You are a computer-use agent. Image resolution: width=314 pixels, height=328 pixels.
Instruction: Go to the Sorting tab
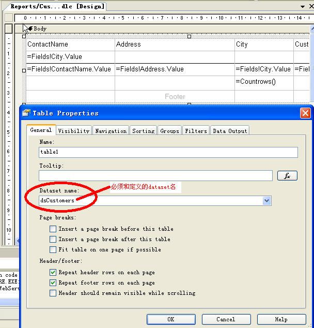[143, 131]
